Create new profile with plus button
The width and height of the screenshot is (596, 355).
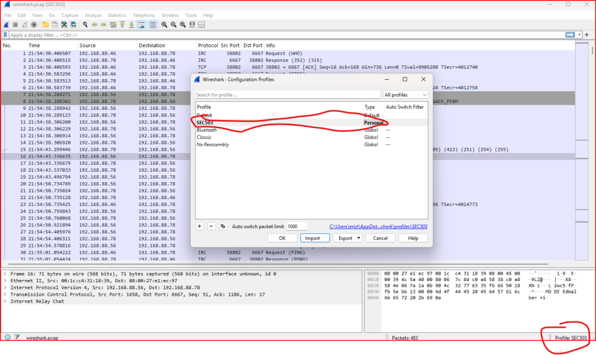click(199, 226)
